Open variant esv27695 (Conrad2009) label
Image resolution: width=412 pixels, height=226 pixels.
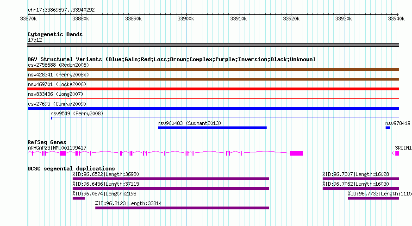57,104
